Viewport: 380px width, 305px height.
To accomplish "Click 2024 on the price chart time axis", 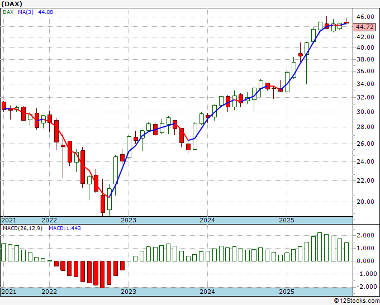I will [207, 220].
